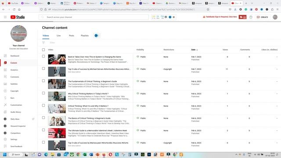281x158 pixels.
Task: Open a new browser tab
Action: (246, 3)
